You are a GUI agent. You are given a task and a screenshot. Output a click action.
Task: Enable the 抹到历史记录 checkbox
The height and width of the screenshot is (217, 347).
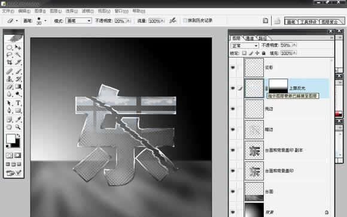185,20
